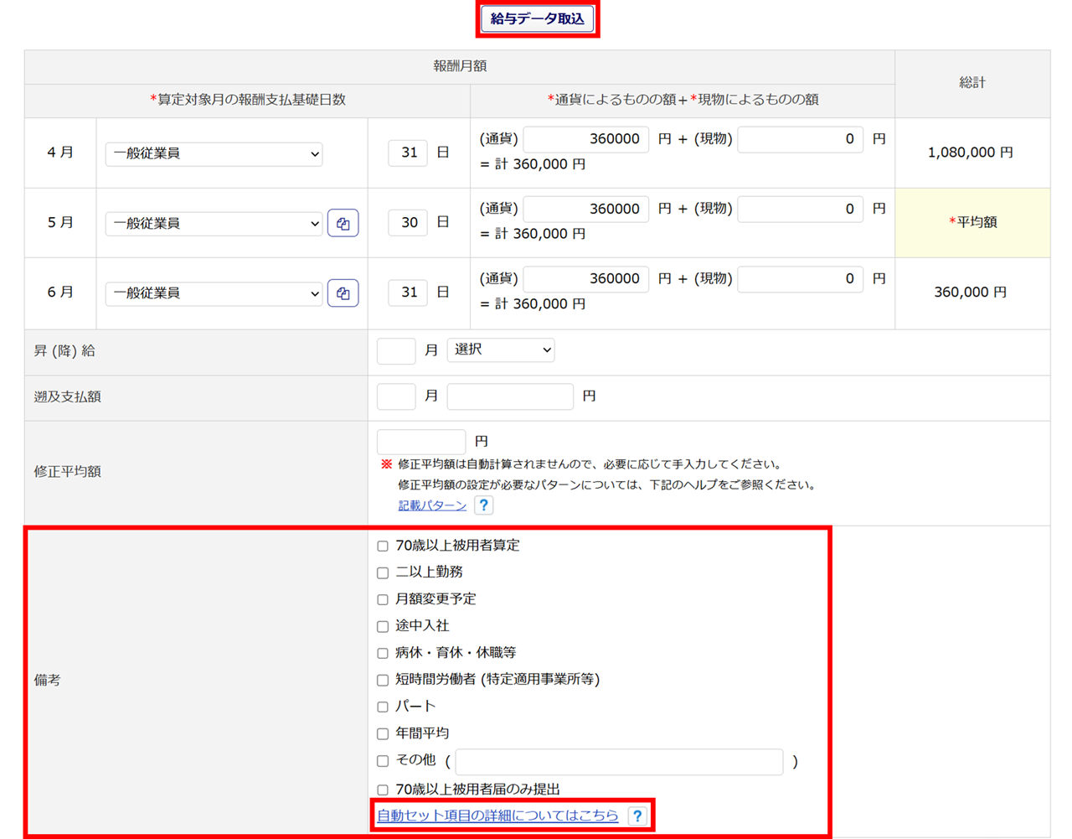
Task: Expand the 5月 一般従業員 dropdown
Action: click(214, 224)
